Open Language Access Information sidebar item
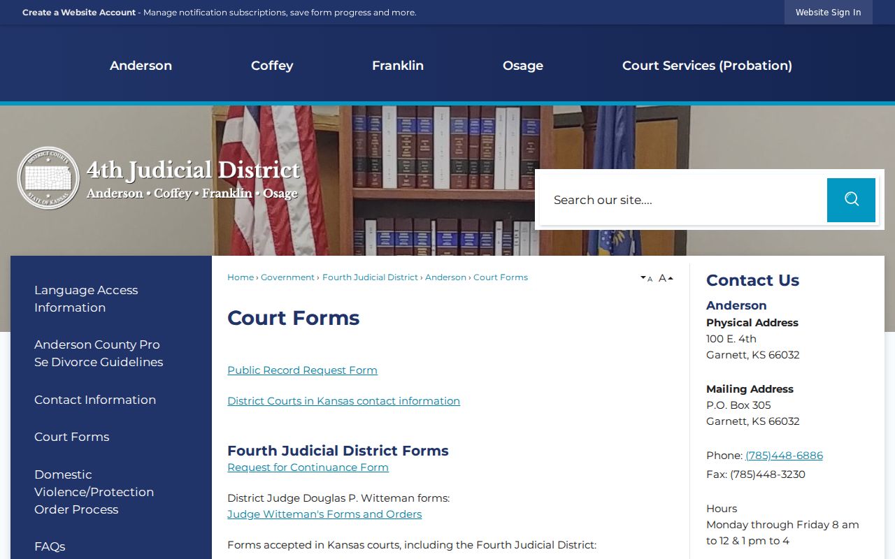Image resolution: width=895 pixels, height=559 pixels. (86, 298)
